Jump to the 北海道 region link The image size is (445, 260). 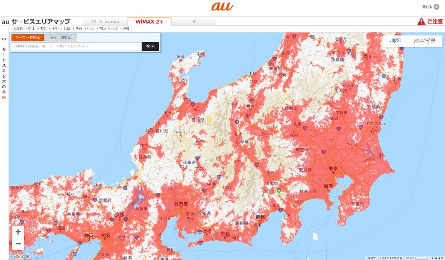tap(18, 29)
